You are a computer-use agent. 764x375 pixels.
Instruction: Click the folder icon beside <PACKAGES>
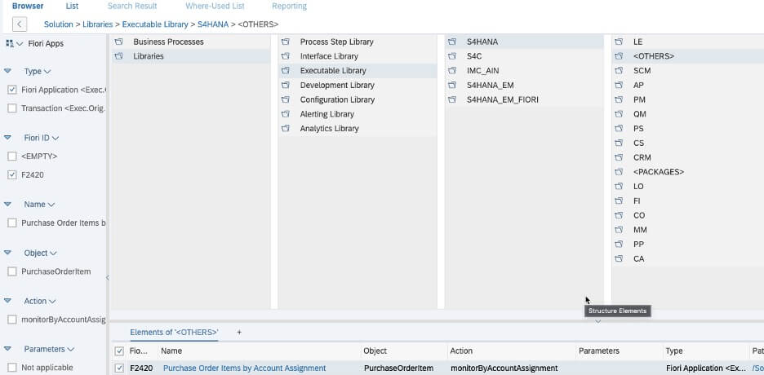619,172
